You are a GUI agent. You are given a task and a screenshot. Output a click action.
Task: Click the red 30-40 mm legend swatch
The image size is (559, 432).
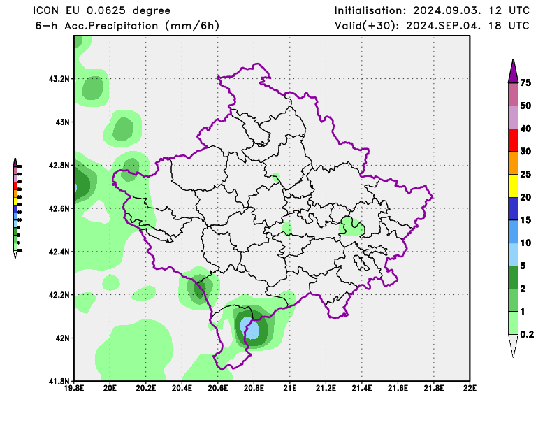(x=513, y=141)
